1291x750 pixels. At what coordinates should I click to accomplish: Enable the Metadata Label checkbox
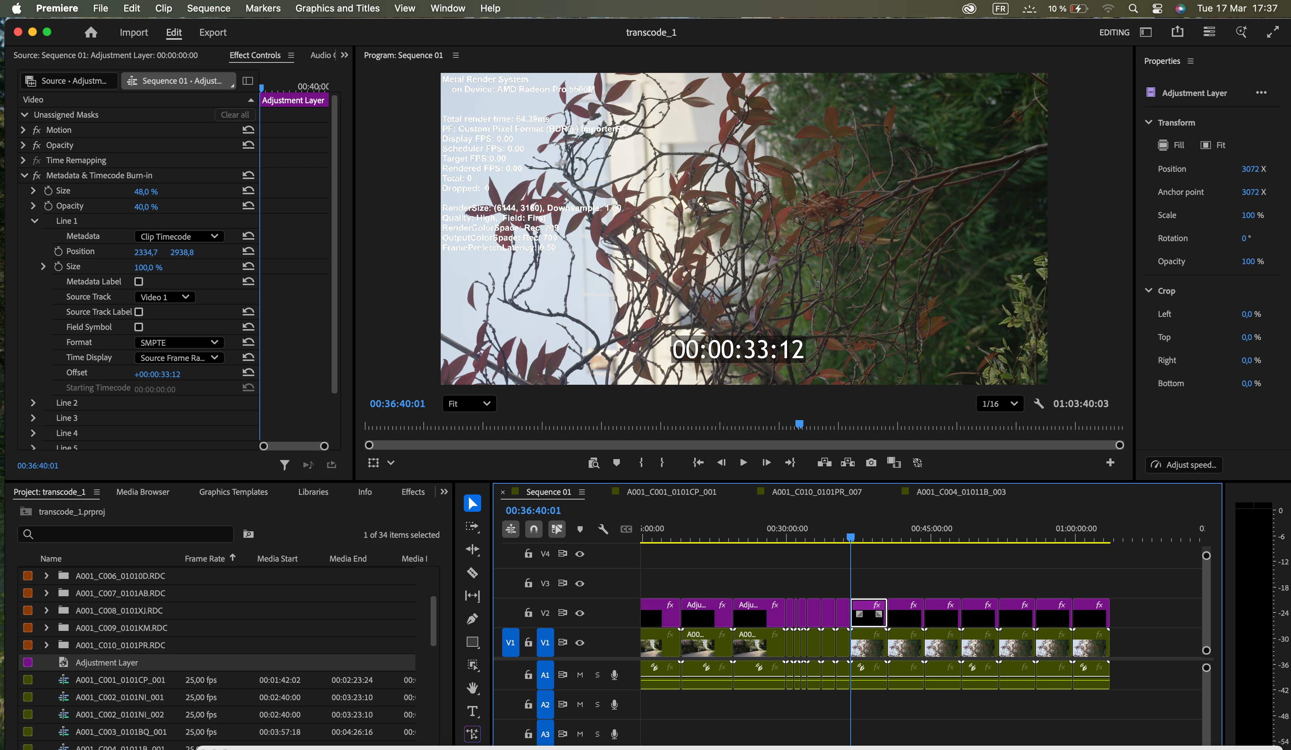(x=138, y=282)
